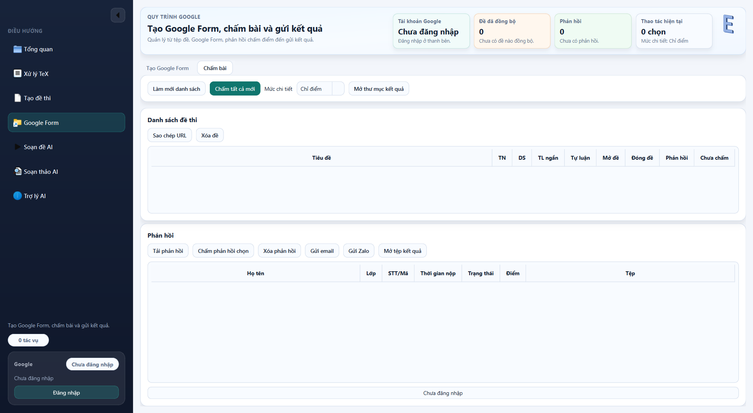Open the results folder with Mở thư mục kết quả
Viewport: 753px width, 413px height.
378,89
